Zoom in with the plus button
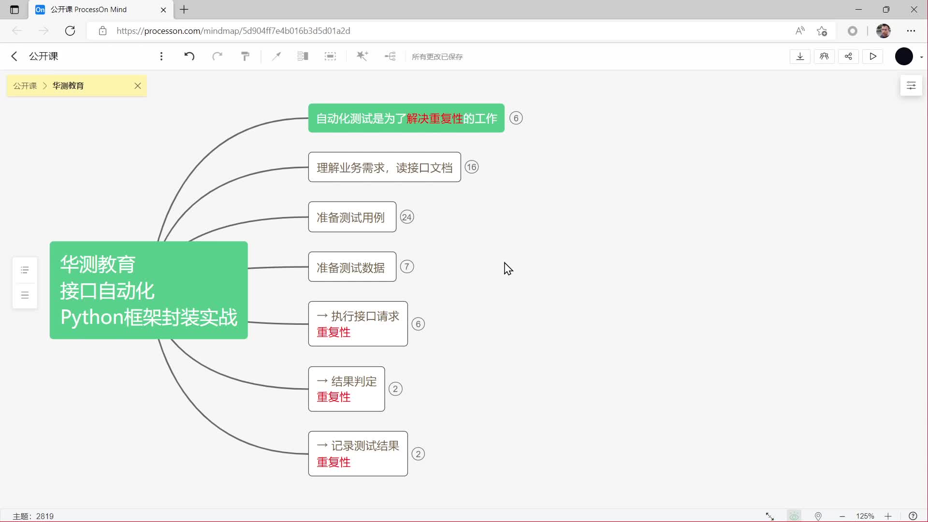928x522 pixels. click(888, 516)
